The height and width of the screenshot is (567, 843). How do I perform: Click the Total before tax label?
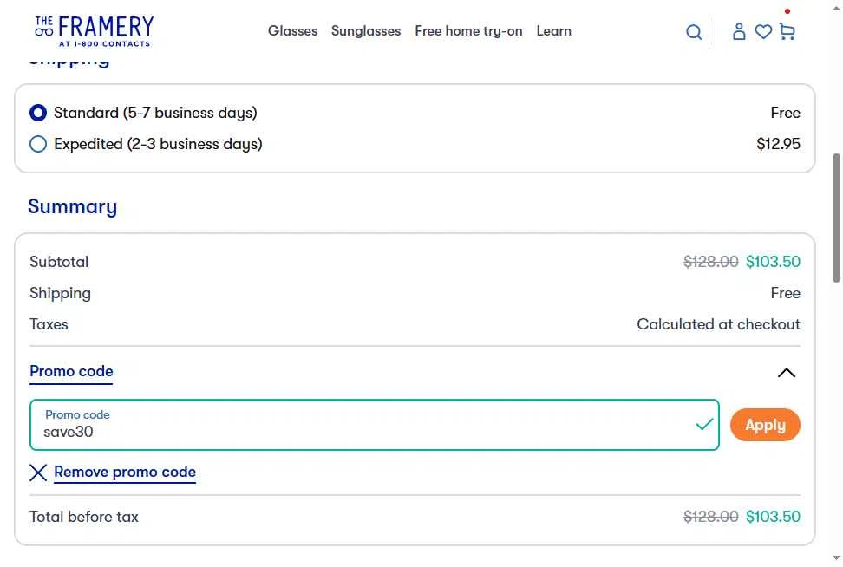84,517
